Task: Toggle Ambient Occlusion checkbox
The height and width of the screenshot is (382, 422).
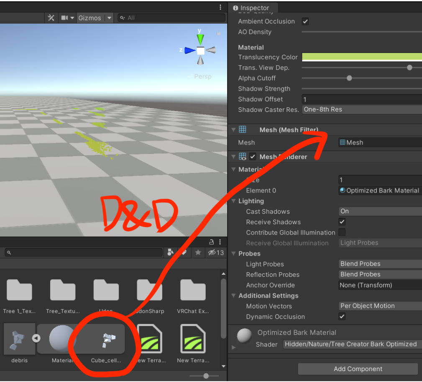Action: [x=305, y=21]
